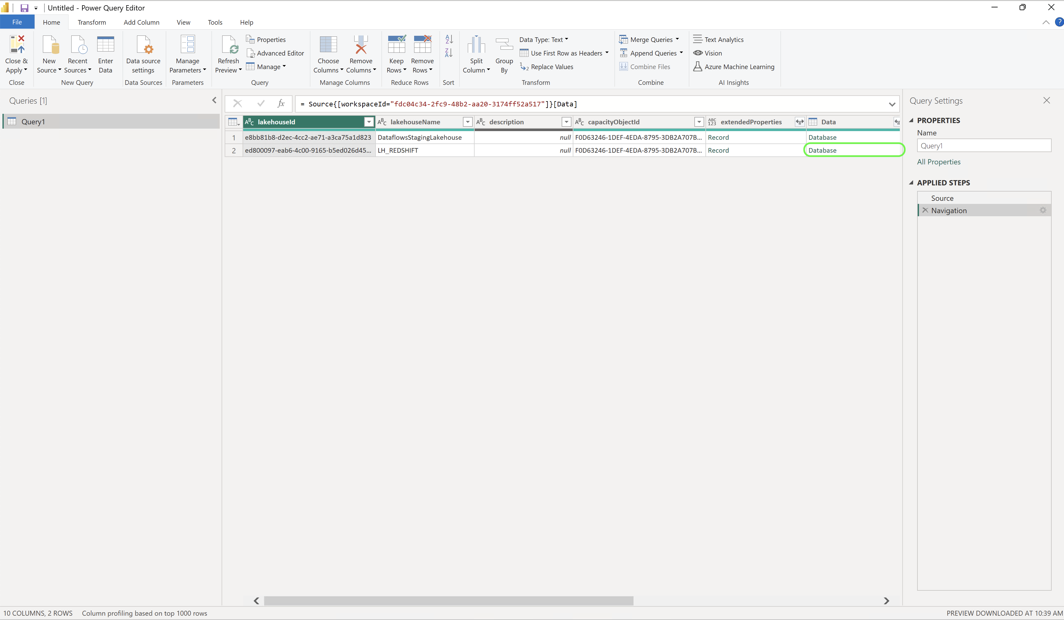
Task: Expand the formula bar
Action: (x=892, y=104)
